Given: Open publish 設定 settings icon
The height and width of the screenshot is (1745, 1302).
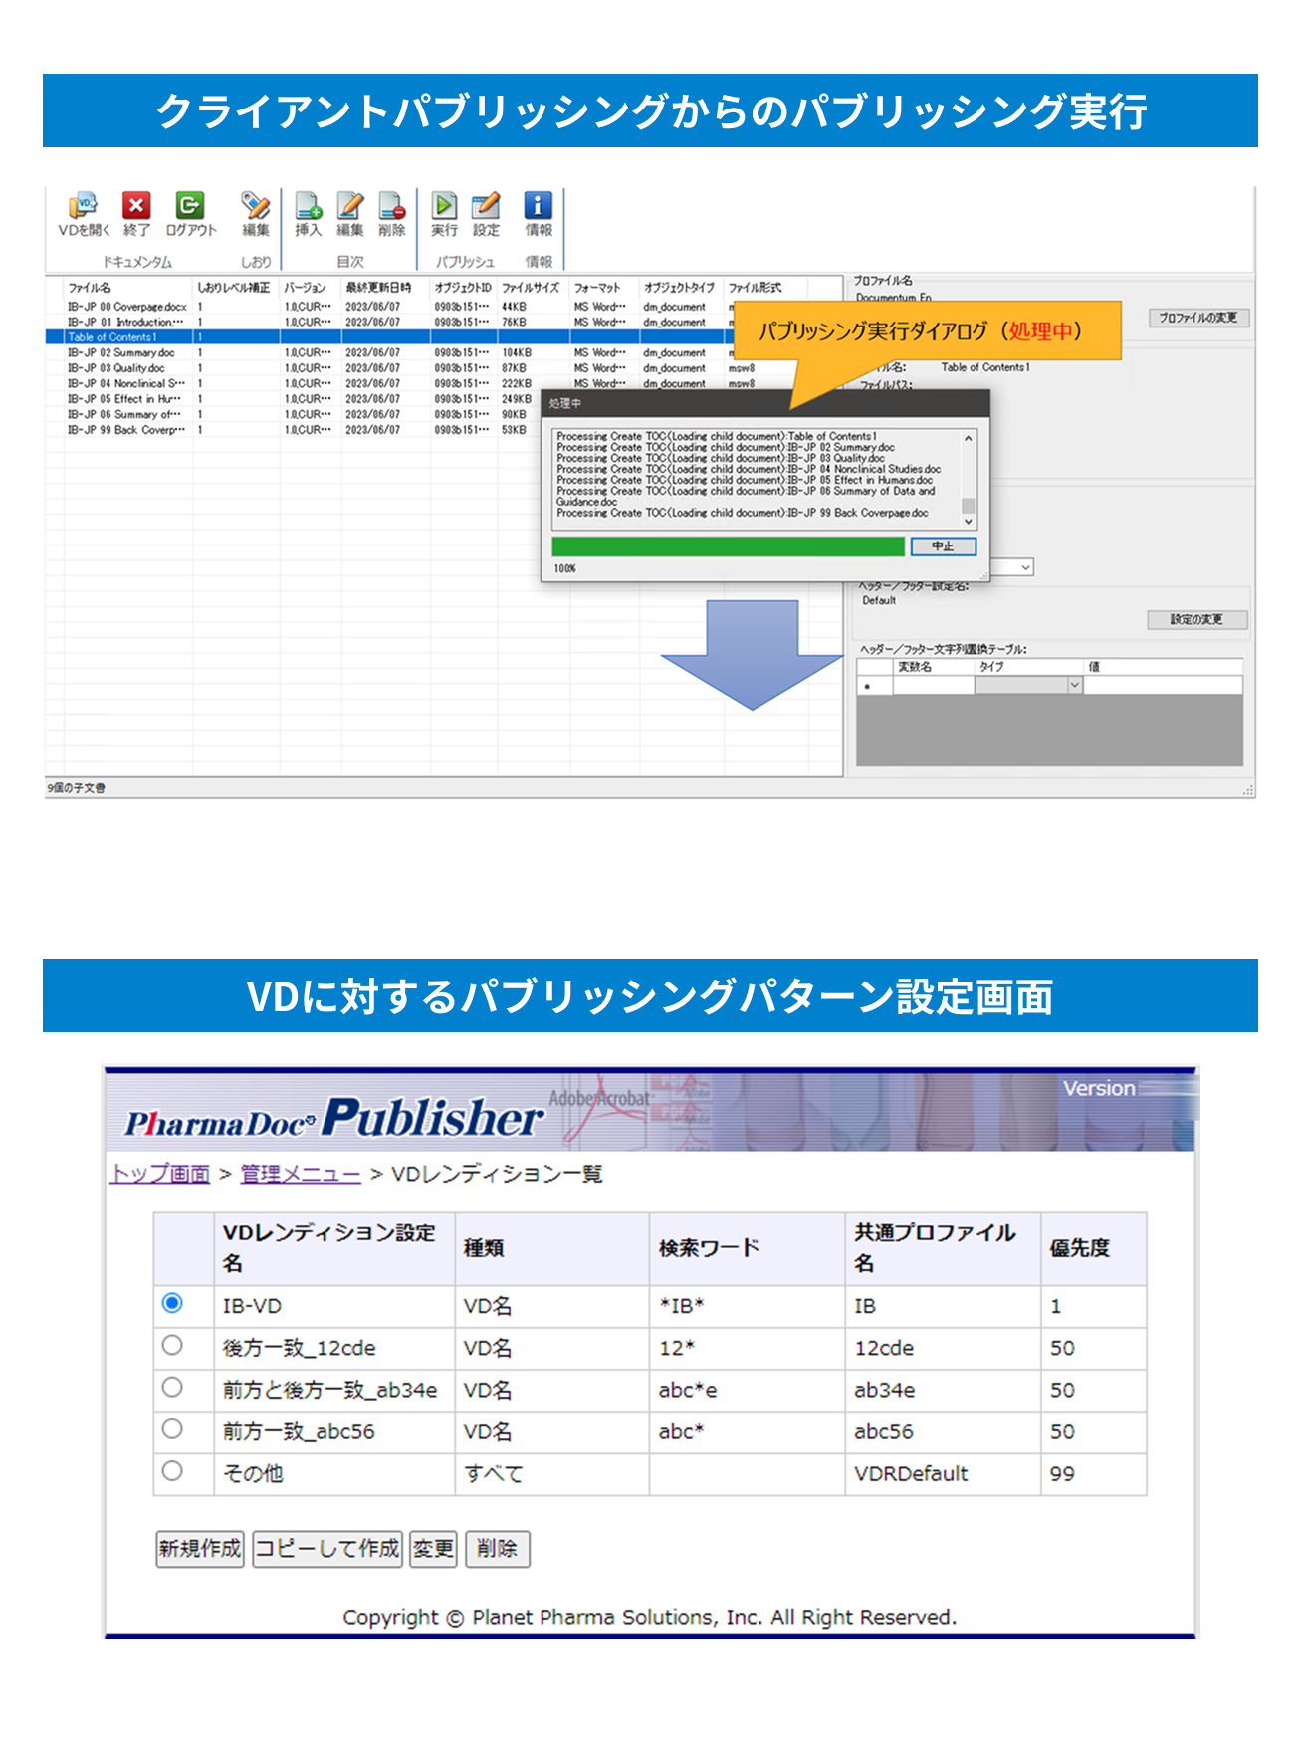Looking at the screenshot, I should point(486,206).
